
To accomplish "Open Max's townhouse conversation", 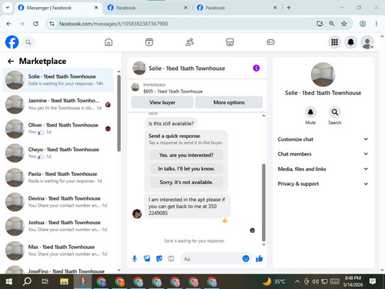I will click(x=59, y=250).
